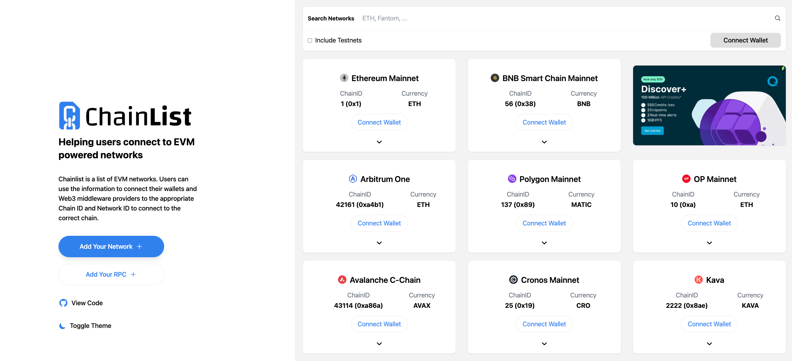
Task: Click the Ethereum Mainnet title
Action: tap(385, 78)
